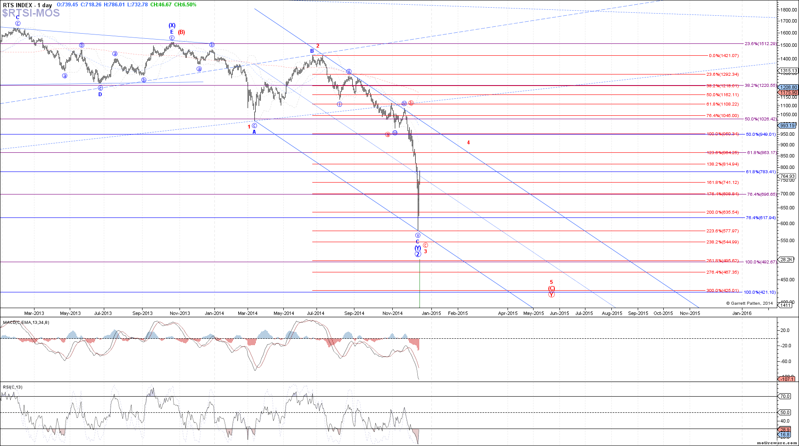Click the Aug-2015 date axis label

612,313
